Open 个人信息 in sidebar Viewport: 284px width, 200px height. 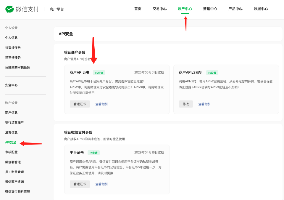[12, 38]
